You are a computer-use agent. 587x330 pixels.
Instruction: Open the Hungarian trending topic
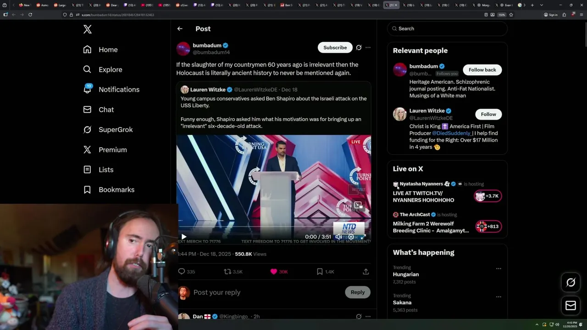point(406,275)
